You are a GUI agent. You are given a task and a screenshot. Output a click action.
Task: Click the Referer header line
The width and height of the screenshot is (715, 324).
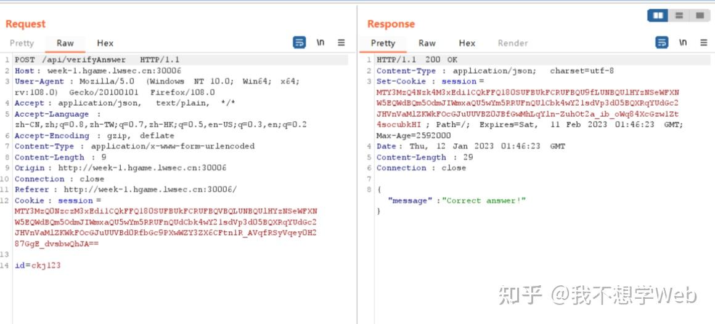[x=126, y=190]
